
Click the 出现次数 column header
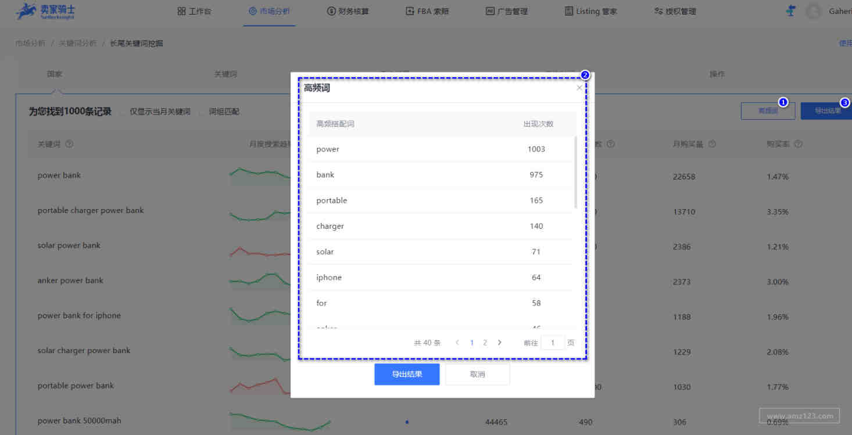coord(538,124)
